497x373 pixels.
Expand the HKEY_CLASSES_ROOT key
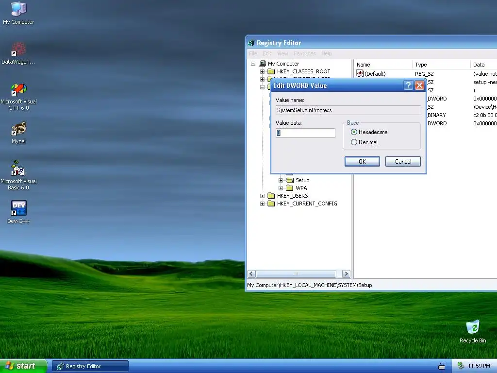click(x=262, y=72)
